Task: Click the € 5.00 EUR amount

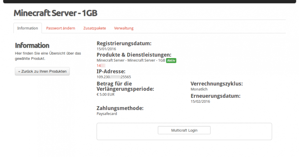Action: pos(106,95)
